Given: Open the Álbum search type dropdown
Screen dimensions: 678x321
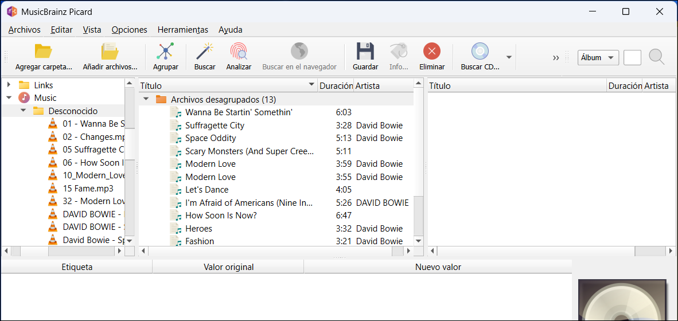Looking at the screenshot, I should (x=598, y=57).
